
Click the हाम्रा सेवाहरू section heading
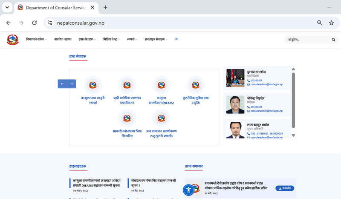click(78, 56)
